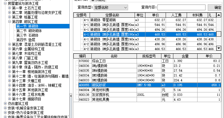Select 040034 DM3模数砖 row
Viewport: 224px width, 118px height.
pos(150,75)
